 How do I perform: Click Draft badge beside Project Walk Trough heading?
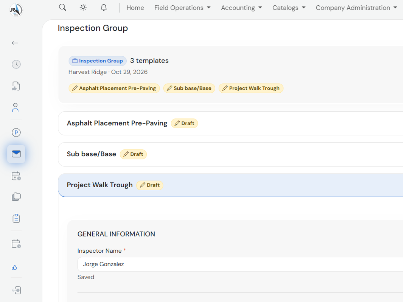click(150, 185)
